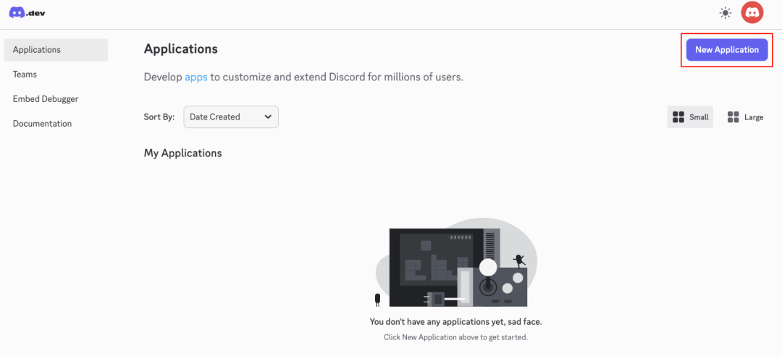Viewport: 782px width, 356px height.
Task: Click the "You don't have any applications yet" message
Action: (x=455, y=322)
